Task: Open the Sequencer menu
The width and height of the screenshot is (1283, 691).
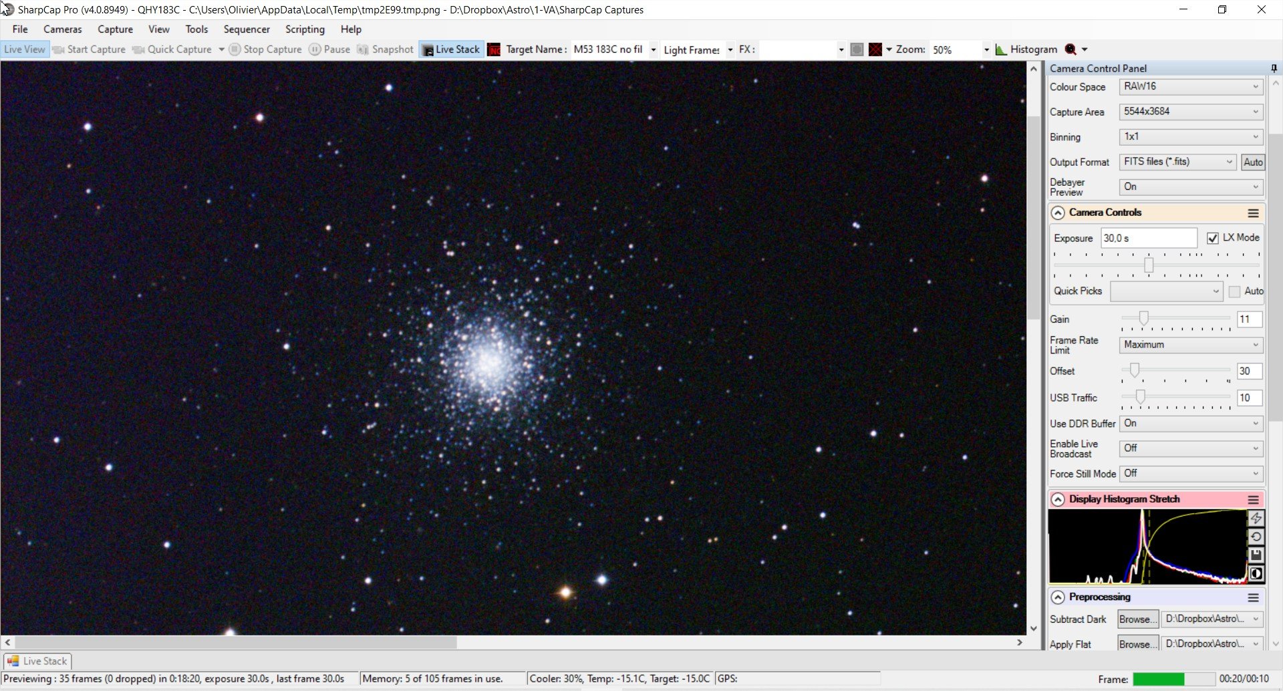Action: click(247, 29)
